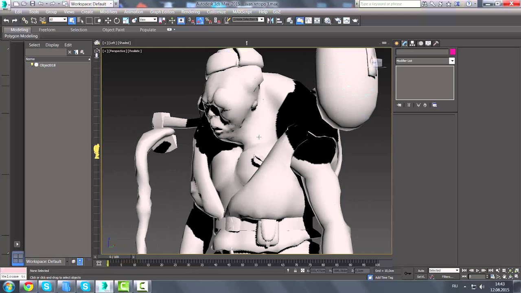
Task: Open the ribbon options dropdown arrow
Action: (x=175, y=29)
